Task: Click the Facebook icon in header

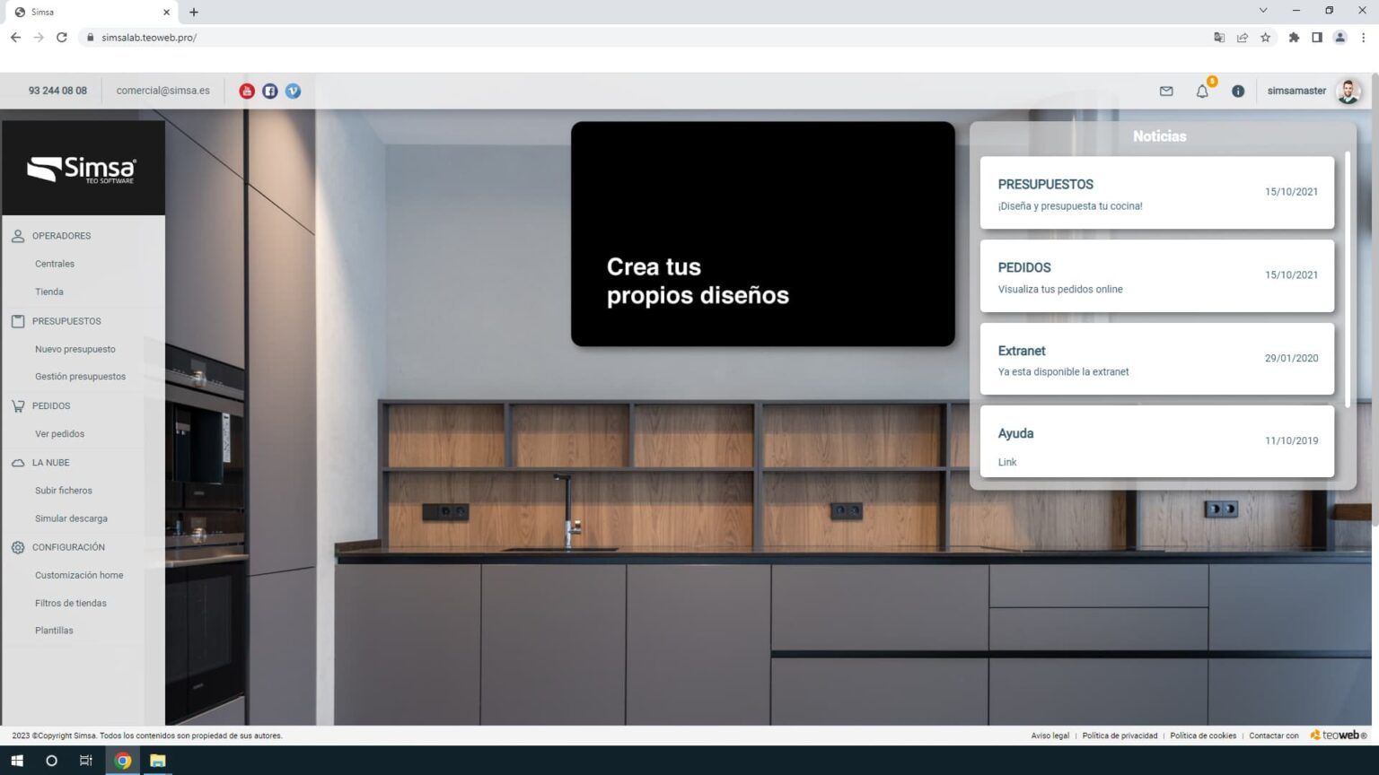Action: pos(270,91)
